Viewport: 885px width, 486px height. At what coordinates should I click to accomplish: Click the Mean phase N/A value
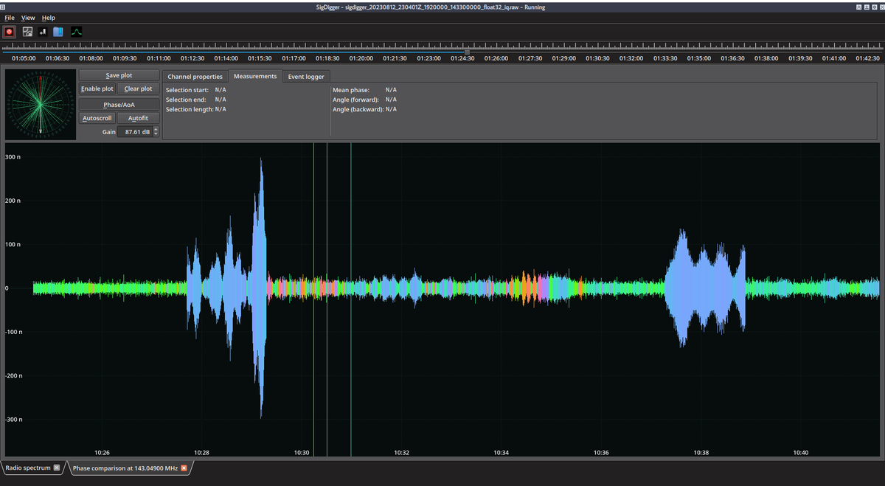pos(391,90)
